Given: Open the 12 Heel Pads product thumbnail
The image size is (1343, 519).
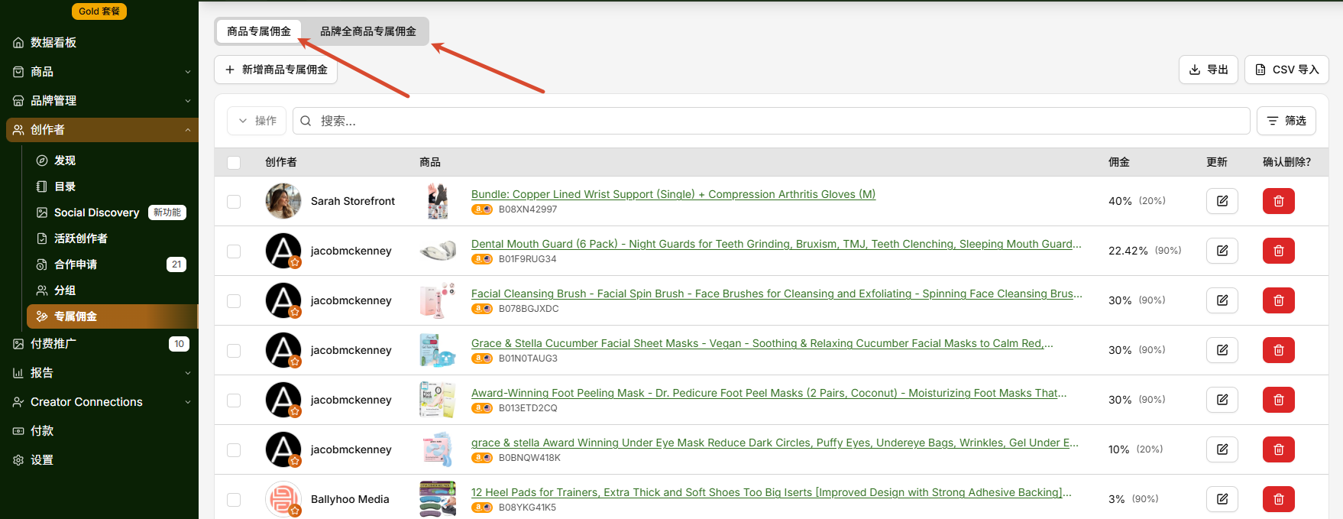Looking at the screenshot, I should tap(438, 499).
